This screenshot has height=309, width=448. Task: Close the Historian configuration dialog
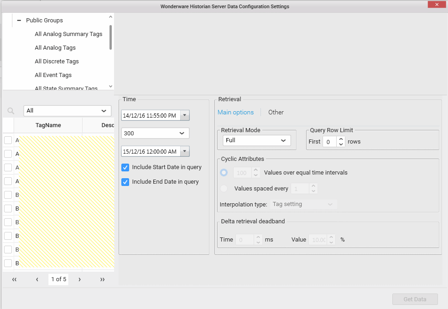437,4
